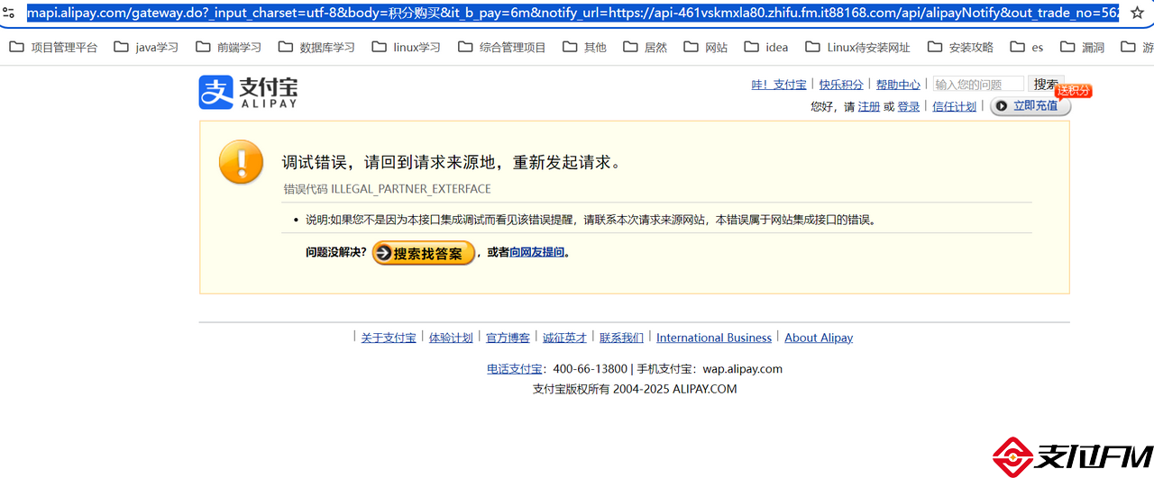This screenshot has width=1154, height=478.
Task: Open the 综合管理项目 bookmark folder
Action: click(x=501, y=48)
